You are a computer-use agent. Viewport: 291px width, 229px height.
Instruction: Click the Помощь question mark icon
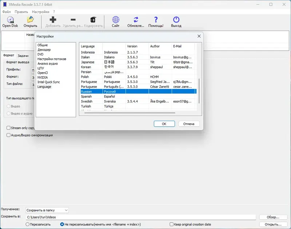tap(156, 20)
